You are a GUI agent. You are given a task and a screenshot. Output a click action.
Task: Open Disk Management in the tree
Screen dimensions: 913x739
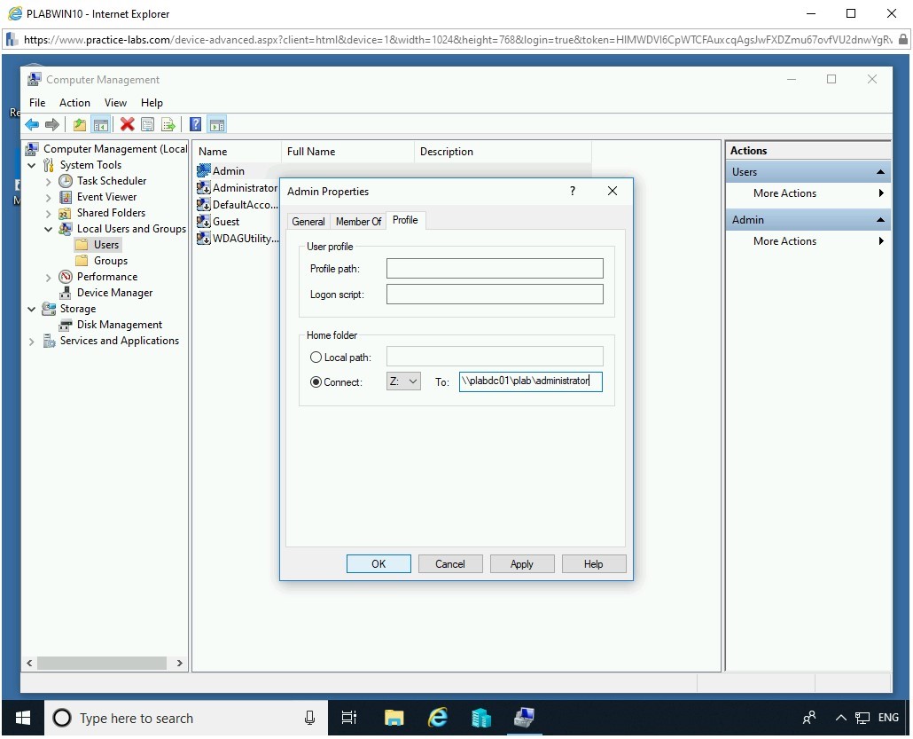(120, 325)
